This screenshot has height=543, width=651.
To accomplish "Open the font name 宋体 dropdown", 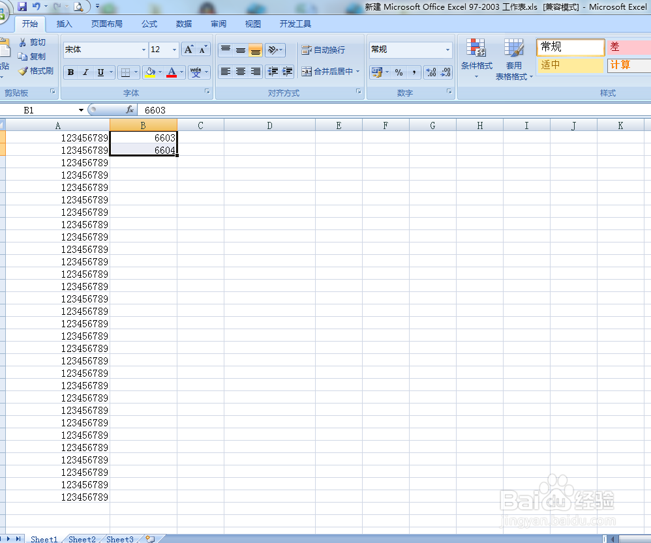I will pyautogui.click(x=144, y=50).
